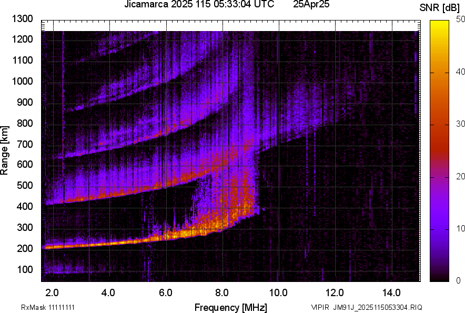The height and width of the screenshot is (313, 465).
Task: Click the file name 'JM91J_2025115053304.RIQ'
Action: pos(378,307)
